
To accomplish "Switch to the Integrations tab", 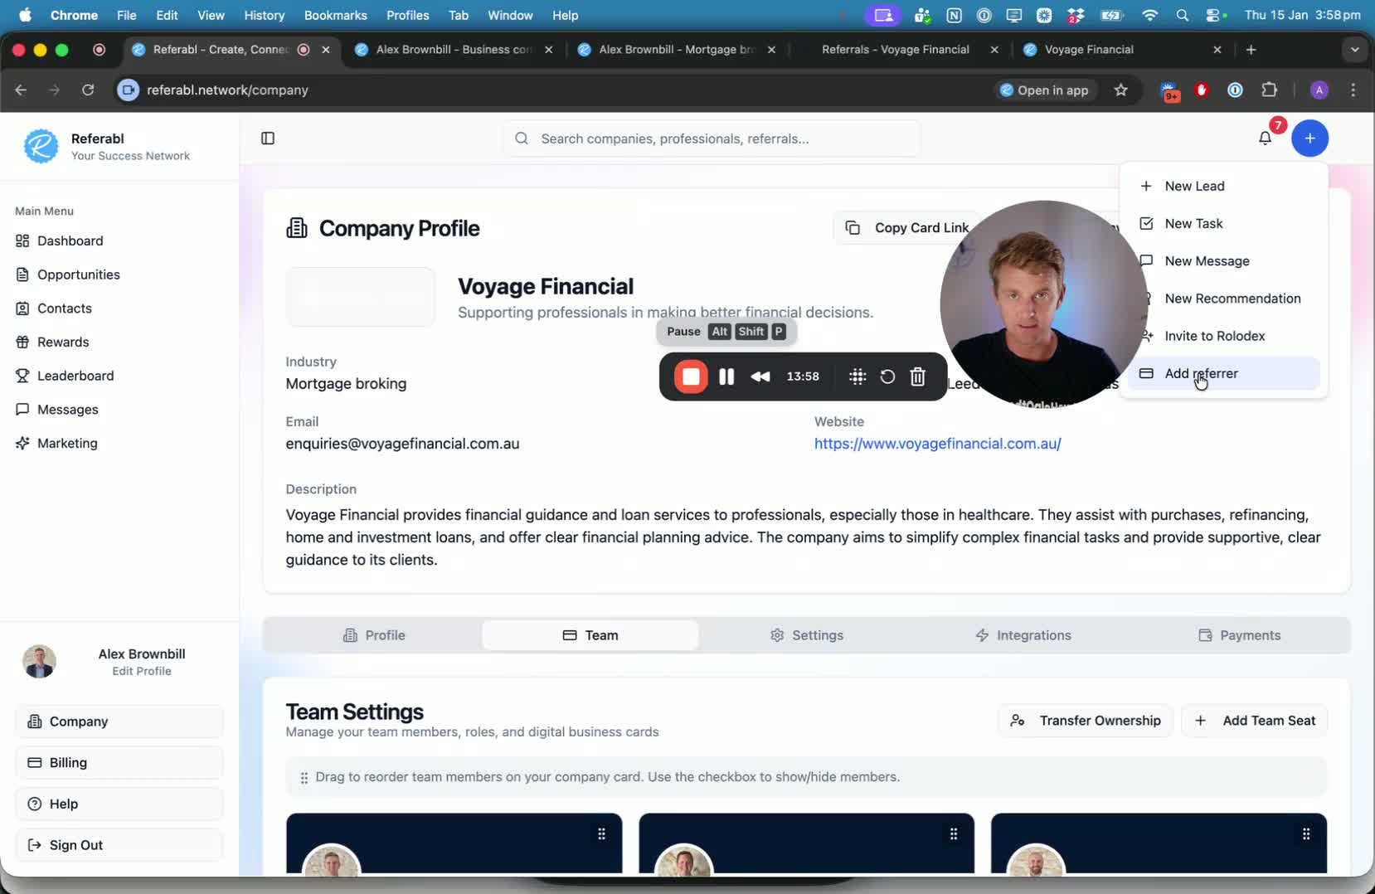I will (x=1023, y=635).
